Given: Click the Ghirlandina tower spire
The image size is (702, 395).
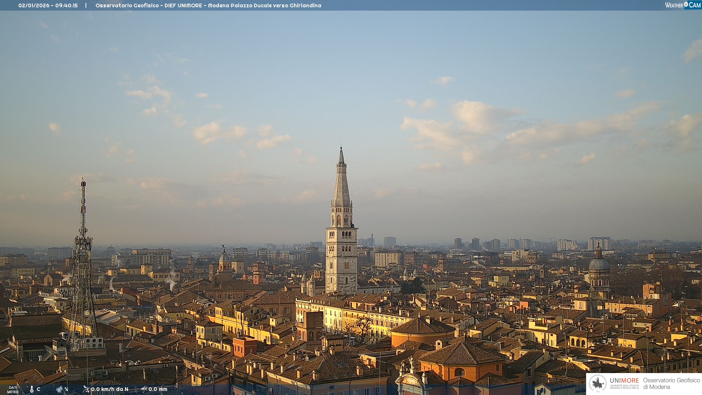Looking at the screenshot, I should [x=341, y=183].
